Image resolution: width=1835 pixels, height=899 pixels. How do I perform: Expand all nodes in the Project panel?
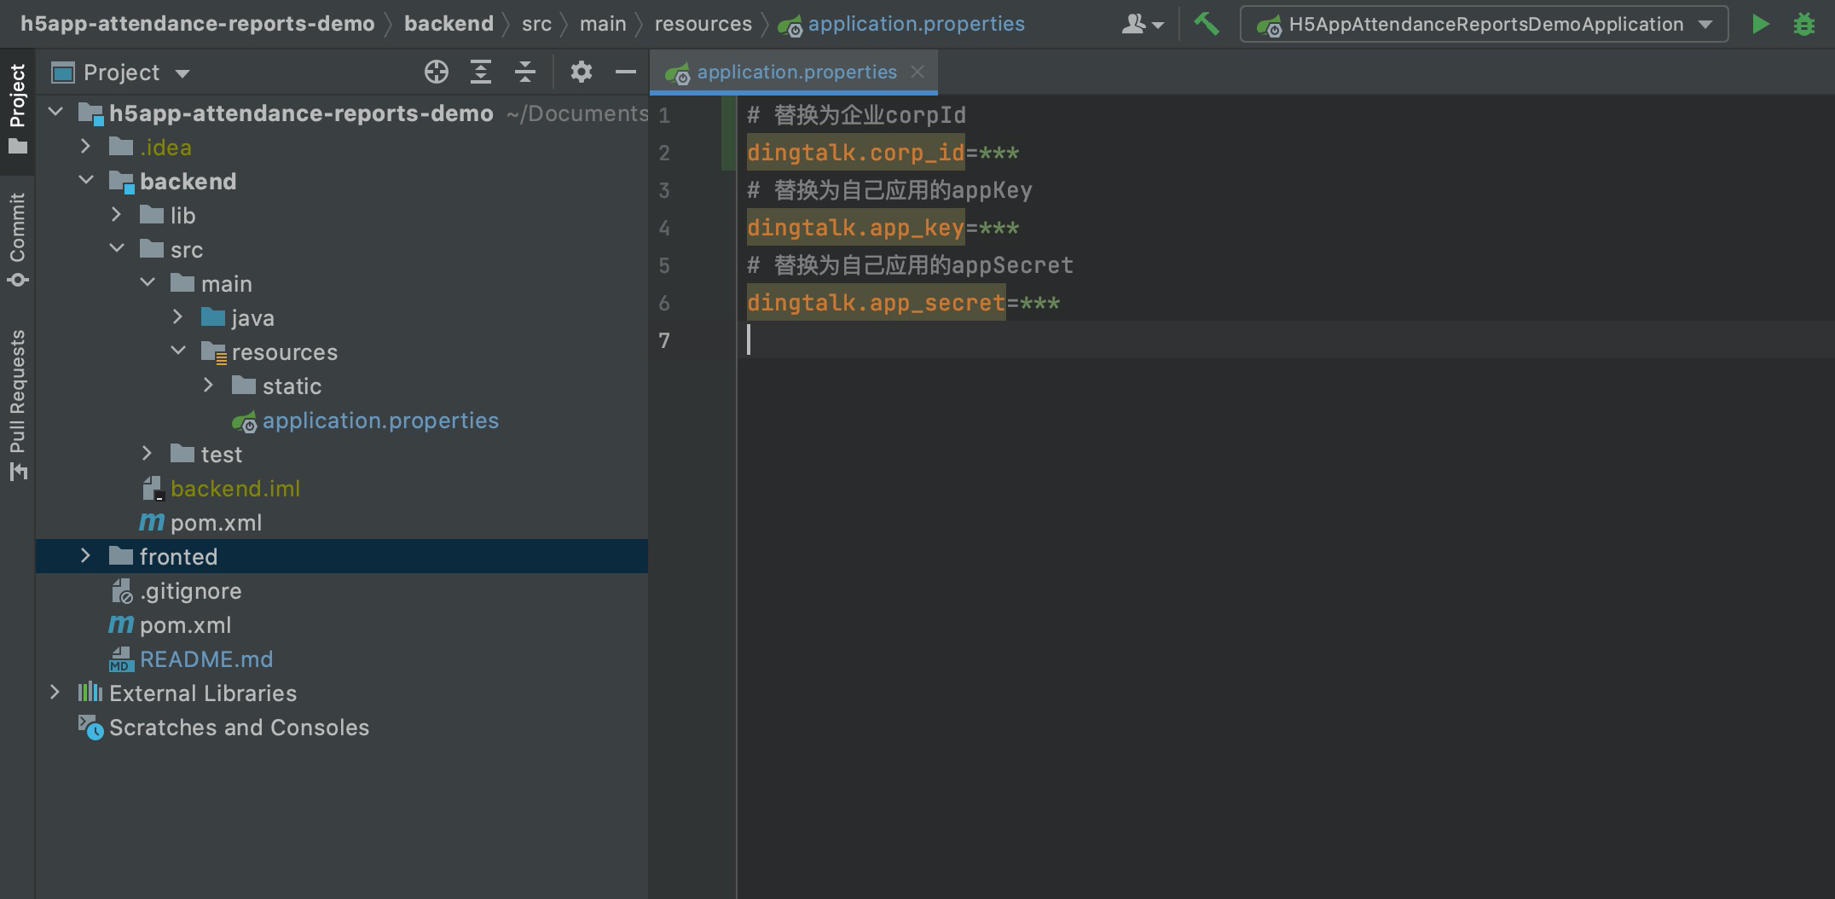click(x=480, y=72)
